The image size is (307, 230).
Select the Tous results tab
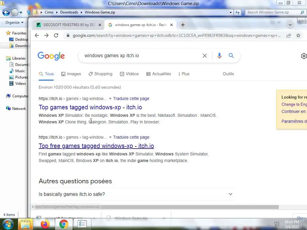click(46, 74)
